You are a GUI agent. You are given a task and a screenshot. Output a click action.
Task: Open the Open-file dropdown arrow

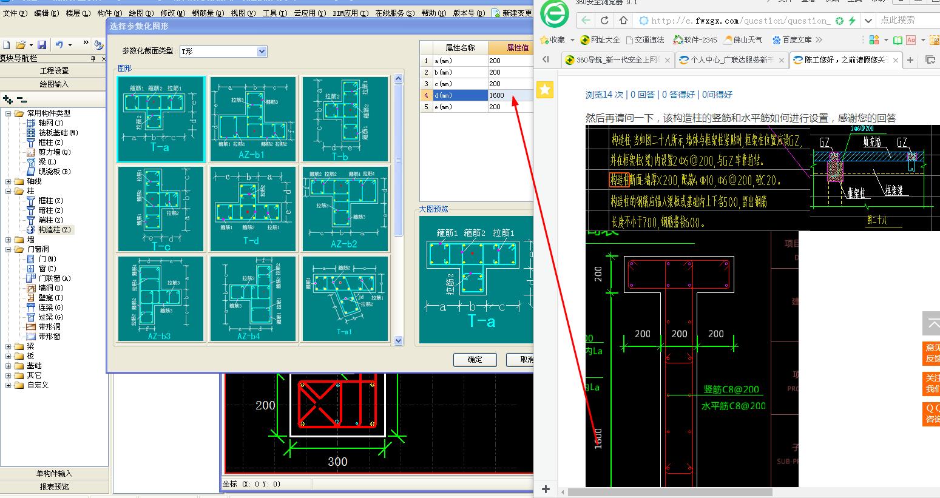pyautogui.click(x=30, y=45)
